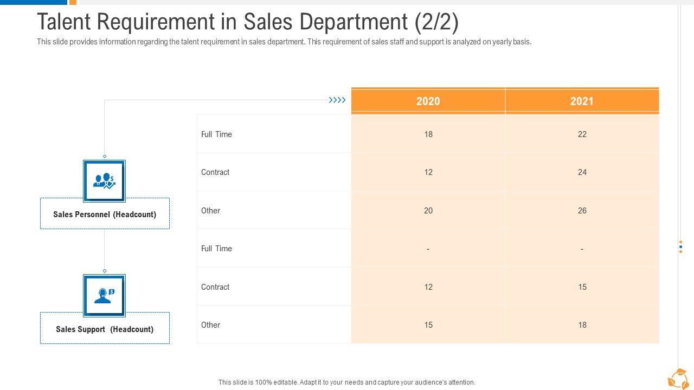Click the Sales Personnel (Headcount) label box

[x=105, y=214]
